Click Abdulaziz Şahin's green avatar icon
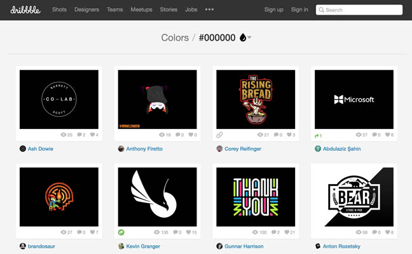Screen dimensions: 412x254 [318, 149]
